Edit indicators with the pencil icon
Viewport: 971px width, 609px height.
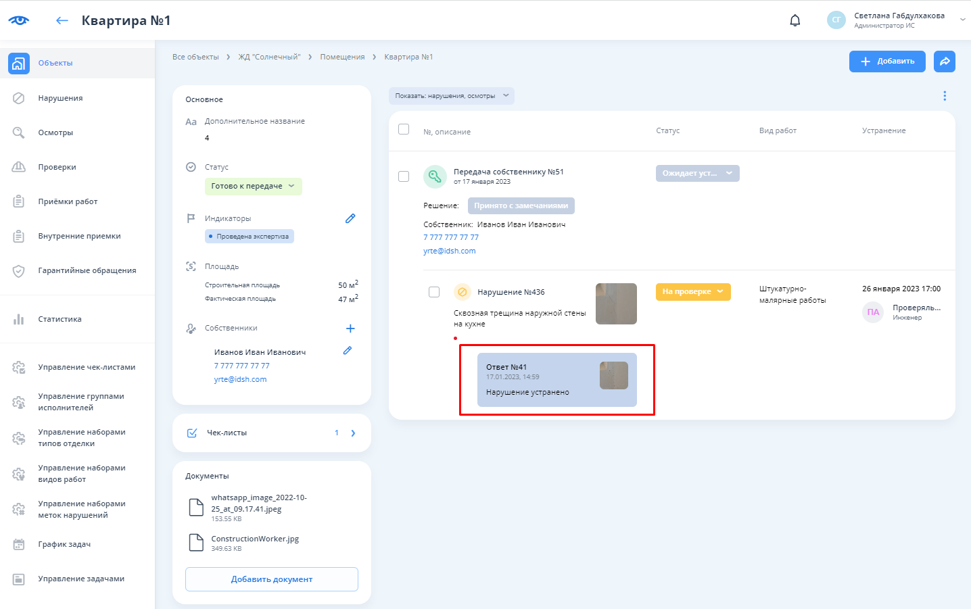tap(350, 218)
